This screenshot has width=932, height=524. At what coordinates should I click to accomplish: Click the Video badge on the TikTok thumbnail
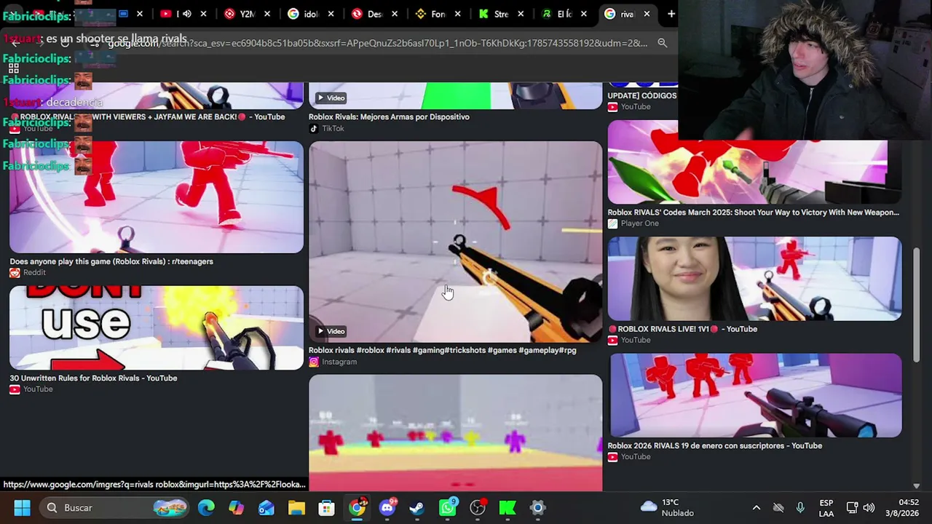coord(331,98)
